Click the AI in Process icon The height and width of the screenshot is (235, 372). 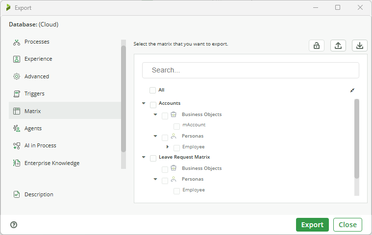(x=17, y=146)
